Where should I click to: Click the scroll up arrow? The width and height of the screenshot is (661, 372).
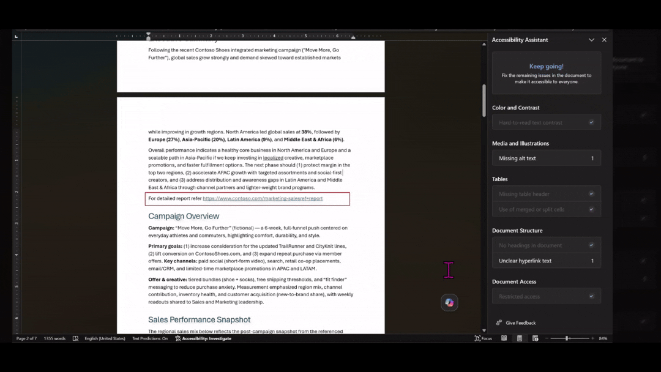[484, 44]
